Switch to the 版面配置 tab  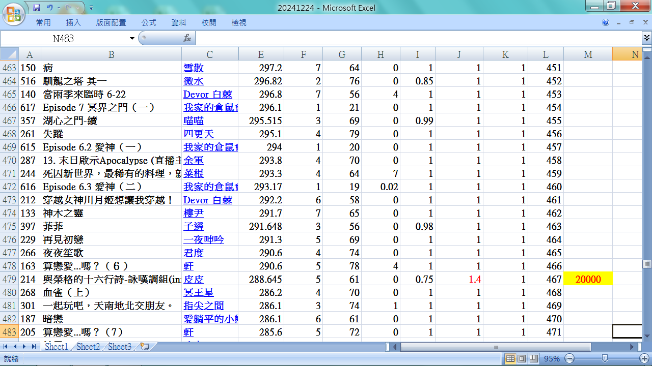click(111, 23)
